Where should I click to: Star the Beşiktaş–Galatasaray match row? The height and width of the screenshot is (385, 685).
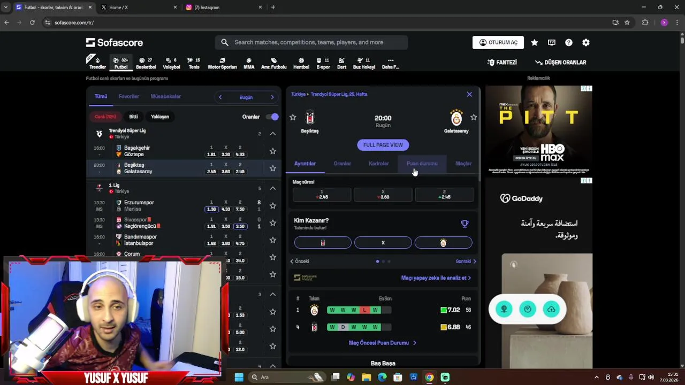272,168
